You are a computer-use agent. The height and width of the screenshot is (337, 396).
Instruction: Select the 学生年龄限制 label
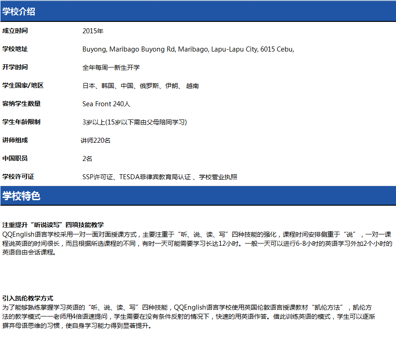21,122
